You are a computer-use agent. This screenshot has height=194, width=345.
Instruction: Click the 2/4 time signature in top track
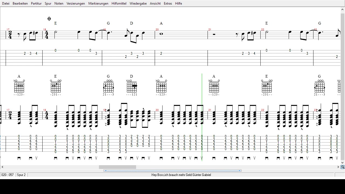click(x=10, y=35)
